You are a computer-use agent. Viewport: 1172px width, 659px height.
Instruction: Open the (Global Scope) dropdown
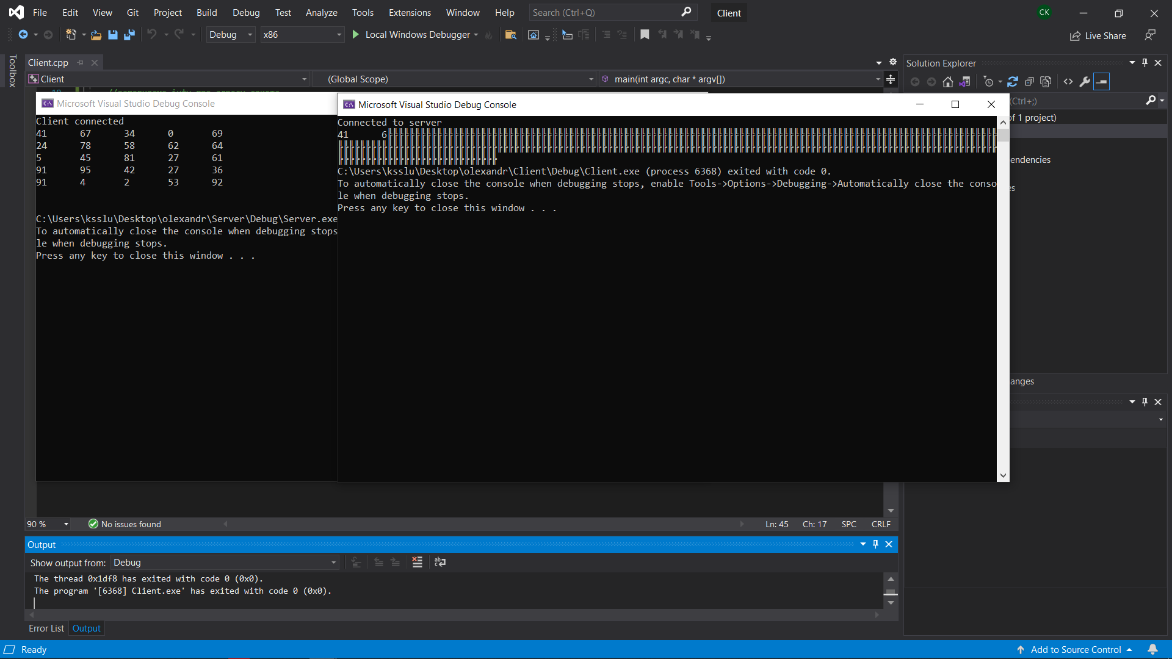[x=454, y=79]
